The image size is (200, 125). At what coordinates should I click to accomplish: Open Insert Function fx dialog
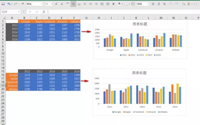pos(44,12)
